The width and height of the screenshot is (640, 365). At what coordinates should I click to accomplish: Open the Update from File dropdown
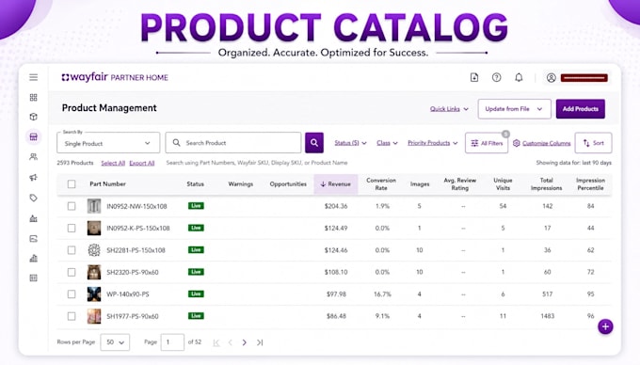point(514,109)
